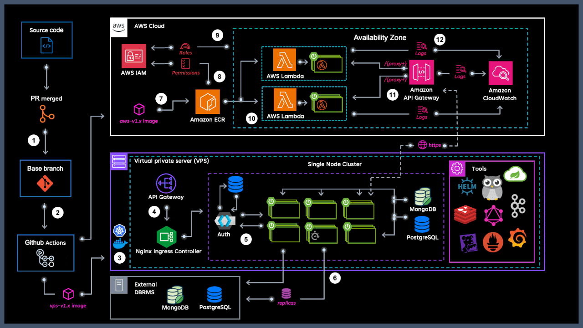Open the Spring icon in the Tools panel
Screen dimensions: 583x328
pos(516,174)
